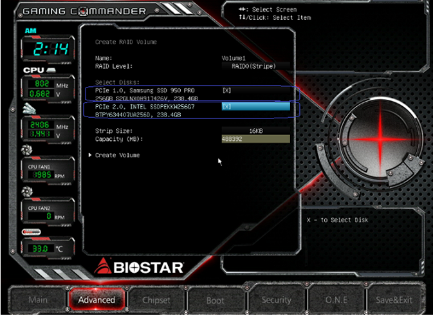The height and width of the screenshot is (316, 433).
Task: Click the CPU chip icon
Action: click(x=51, y=70)
